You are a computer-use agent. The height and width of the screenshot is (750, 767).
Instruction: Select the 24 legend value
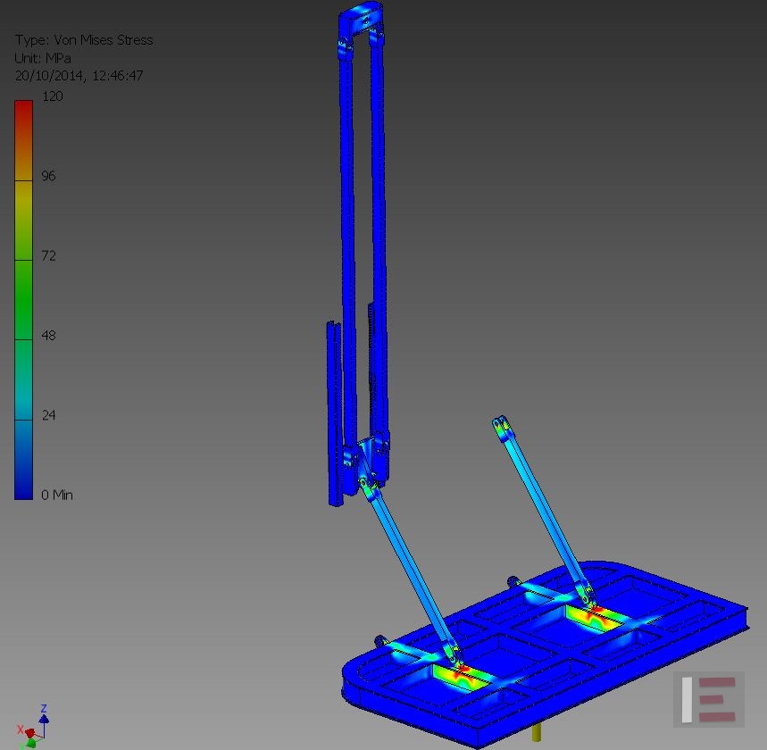click(48, 415)
